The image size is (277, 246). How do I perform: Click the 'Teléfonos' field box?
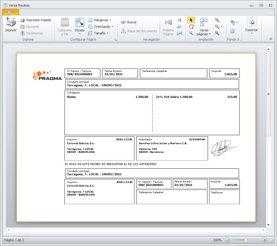pos(224,197)
